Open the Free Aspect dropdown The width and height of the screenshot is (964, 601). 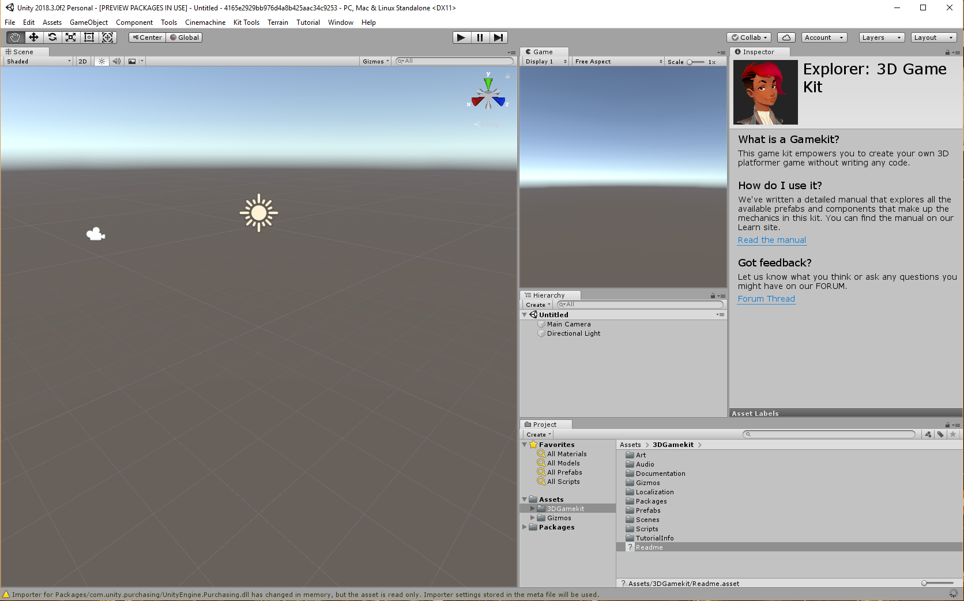(x=619, y=61)
